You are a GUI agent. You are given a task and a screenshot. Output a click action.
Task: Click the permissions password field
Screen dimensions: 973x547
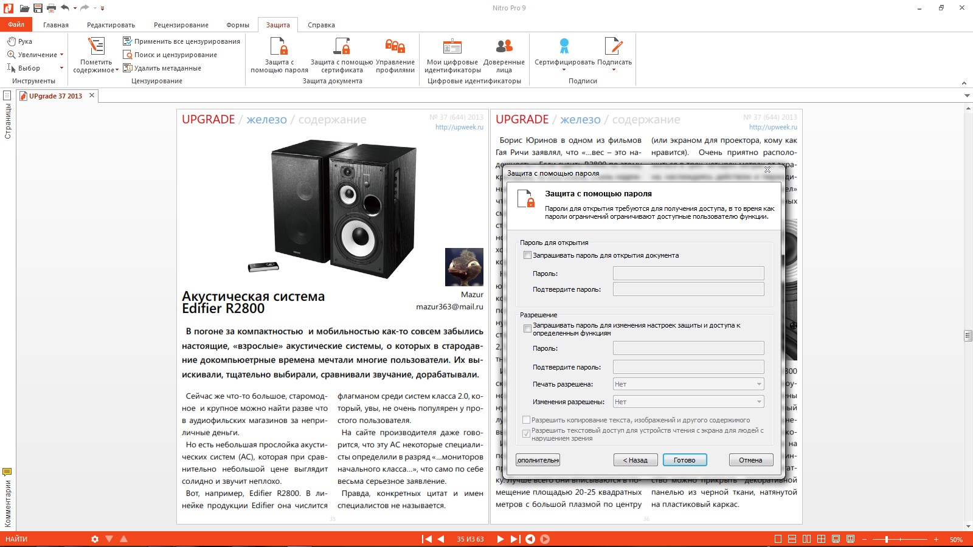point(688,348)
